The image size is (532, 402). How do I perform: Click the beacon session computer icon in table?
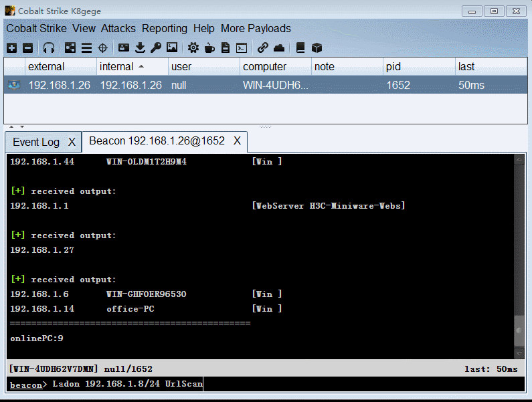coord(14,85)
